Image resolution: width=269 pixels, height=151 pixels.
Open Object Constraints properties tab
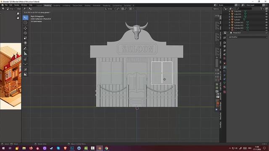[x=224, y=79]
